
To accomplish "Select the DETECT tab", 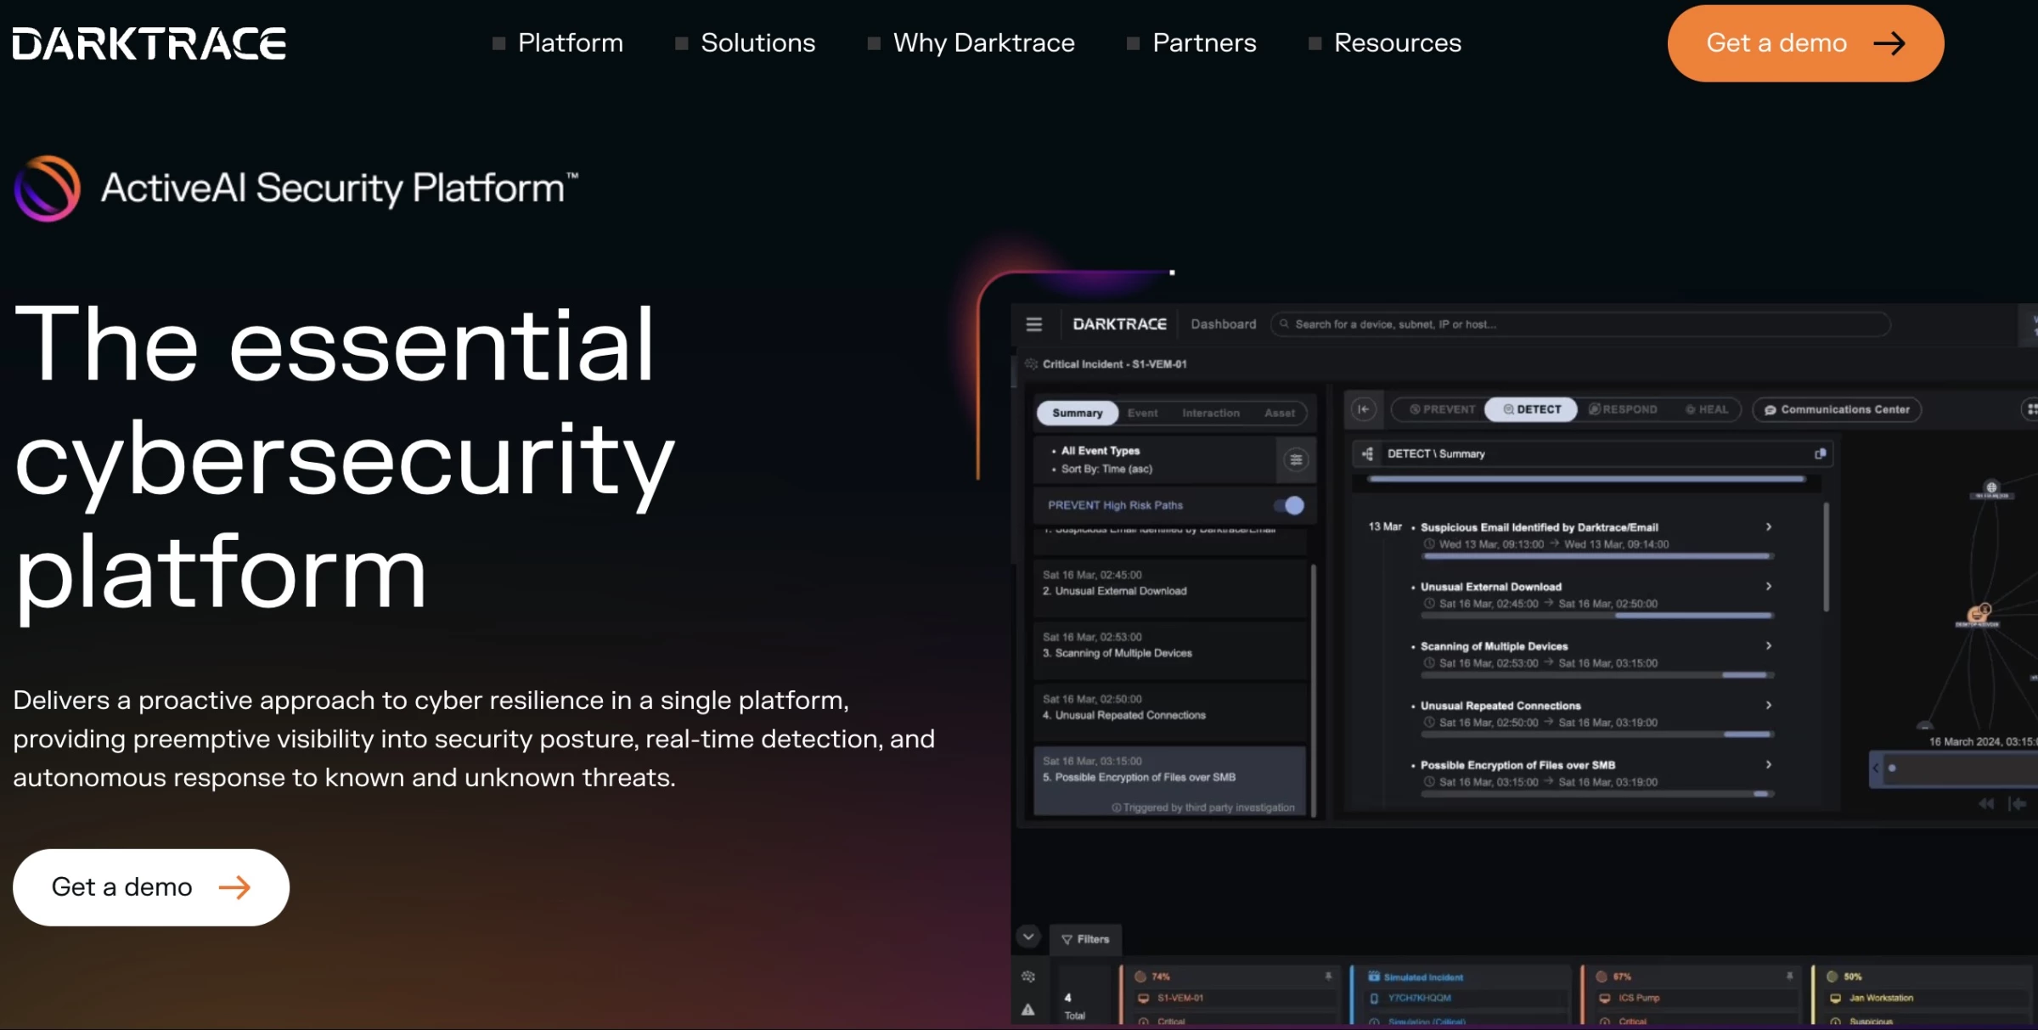I will pyautogui.click(x=1531, y=409).
